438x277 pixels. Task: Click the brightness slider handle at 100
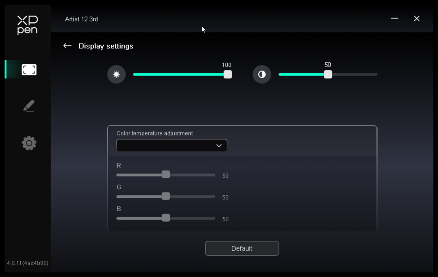pyautogui.click(x=228, y=74)
